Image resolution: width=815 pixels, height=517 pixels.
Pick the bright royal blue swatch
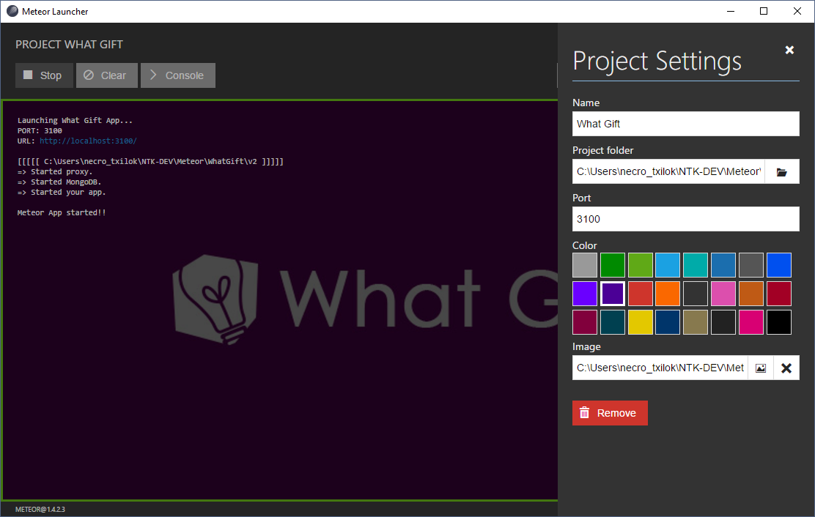(779, 265)
